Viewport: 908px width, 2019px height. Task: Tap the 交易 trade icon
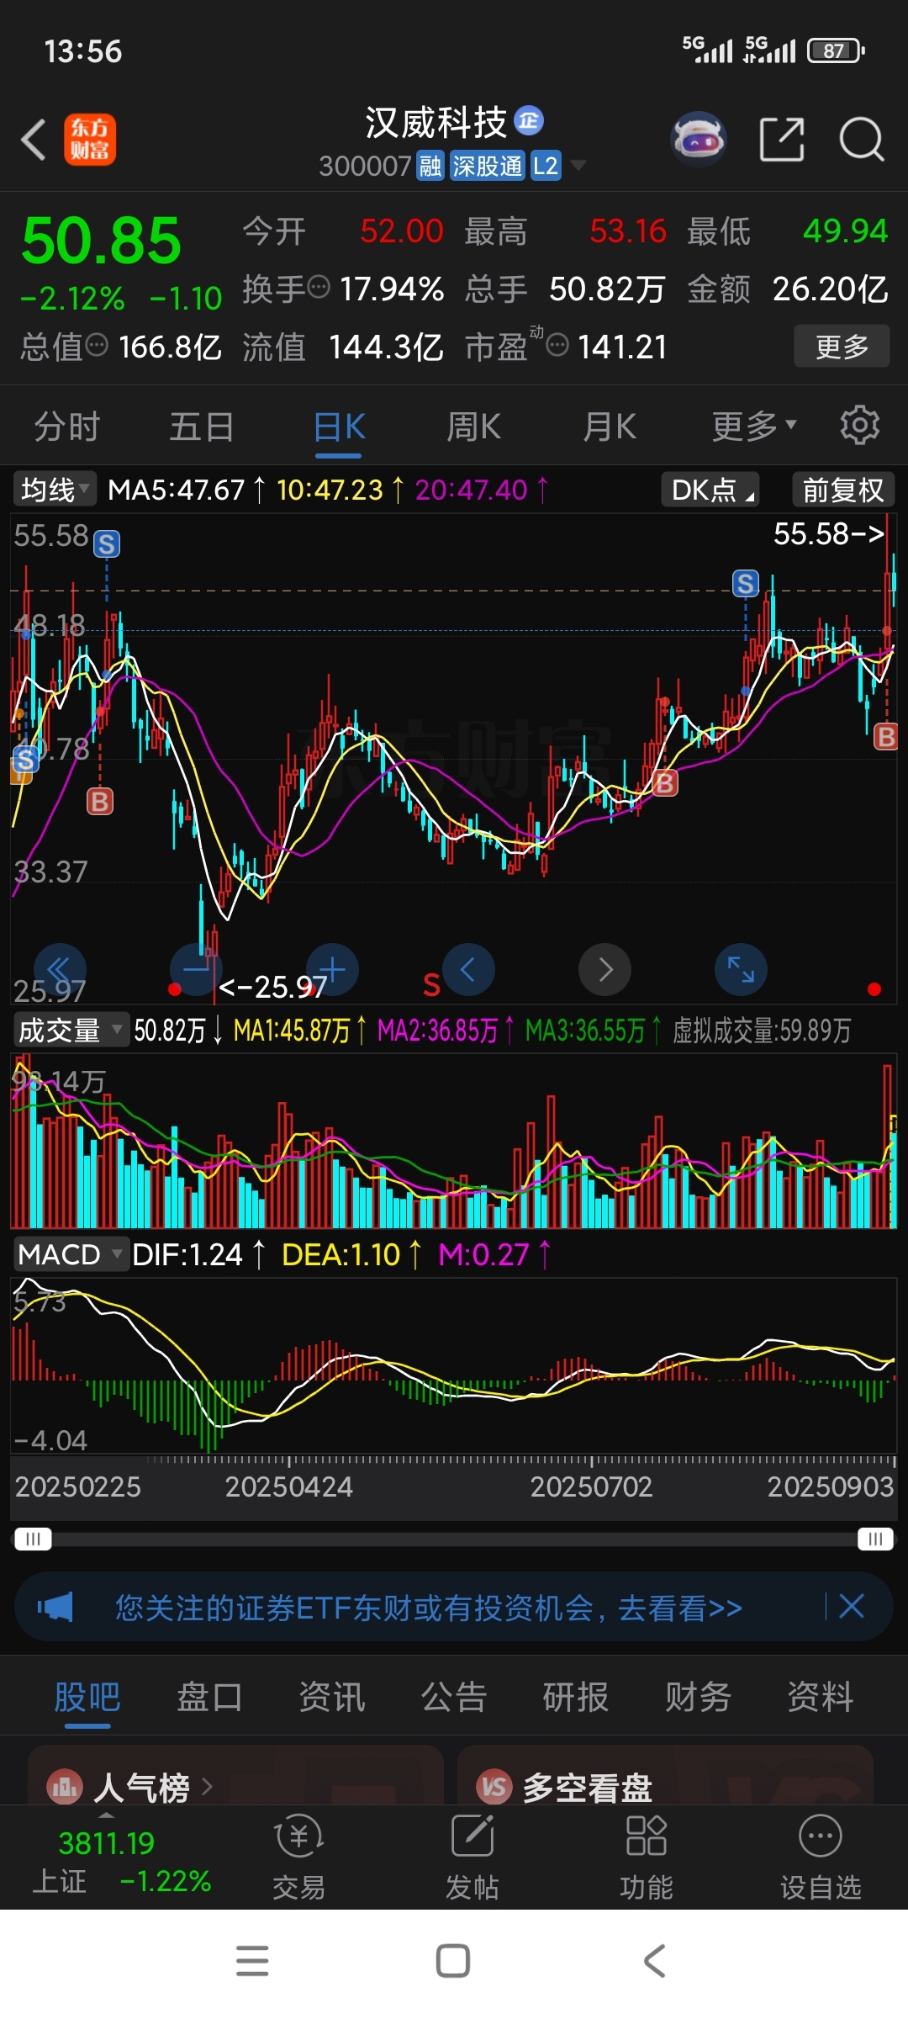pyautogui.click(x=298, y=1859)
